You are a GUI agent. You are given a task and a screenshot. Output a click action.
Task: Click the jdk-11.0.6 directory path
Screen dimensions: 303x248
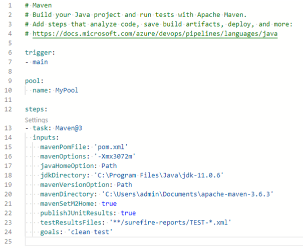click(159, 175)
